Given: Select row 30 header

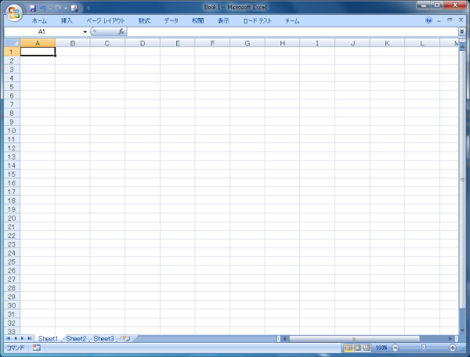Looking at the screenshot, I should (x=12, y=305).
